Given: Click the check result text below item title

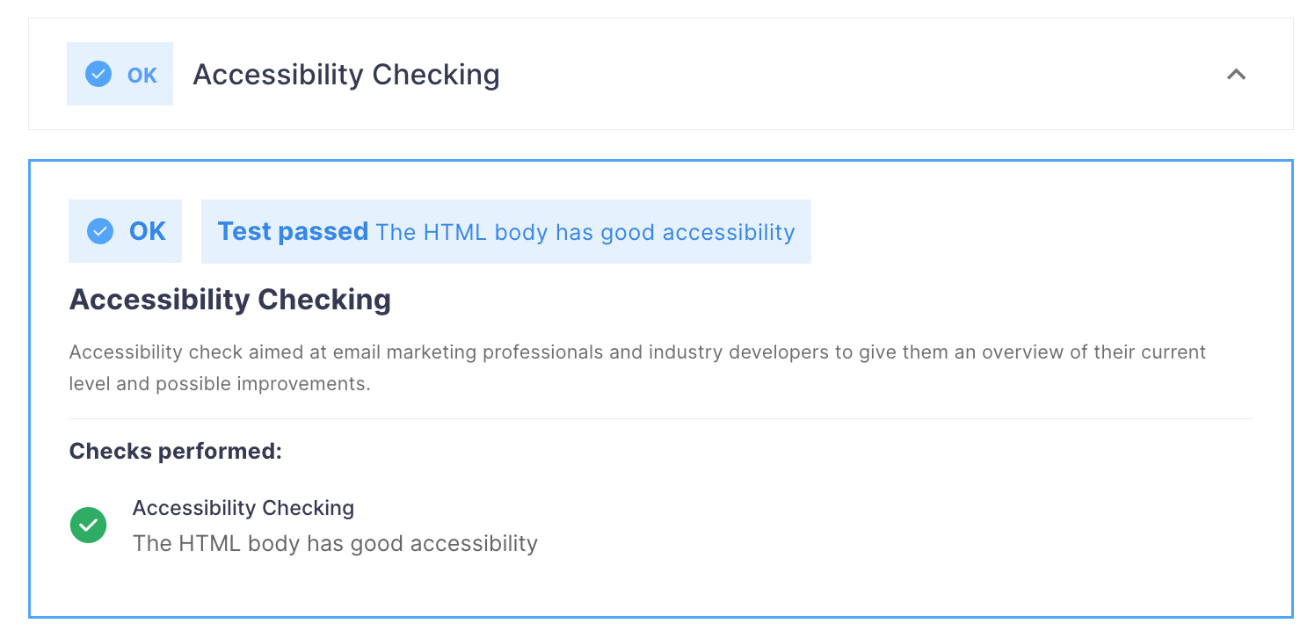Looking at the screenshot, I should point(335,543).
